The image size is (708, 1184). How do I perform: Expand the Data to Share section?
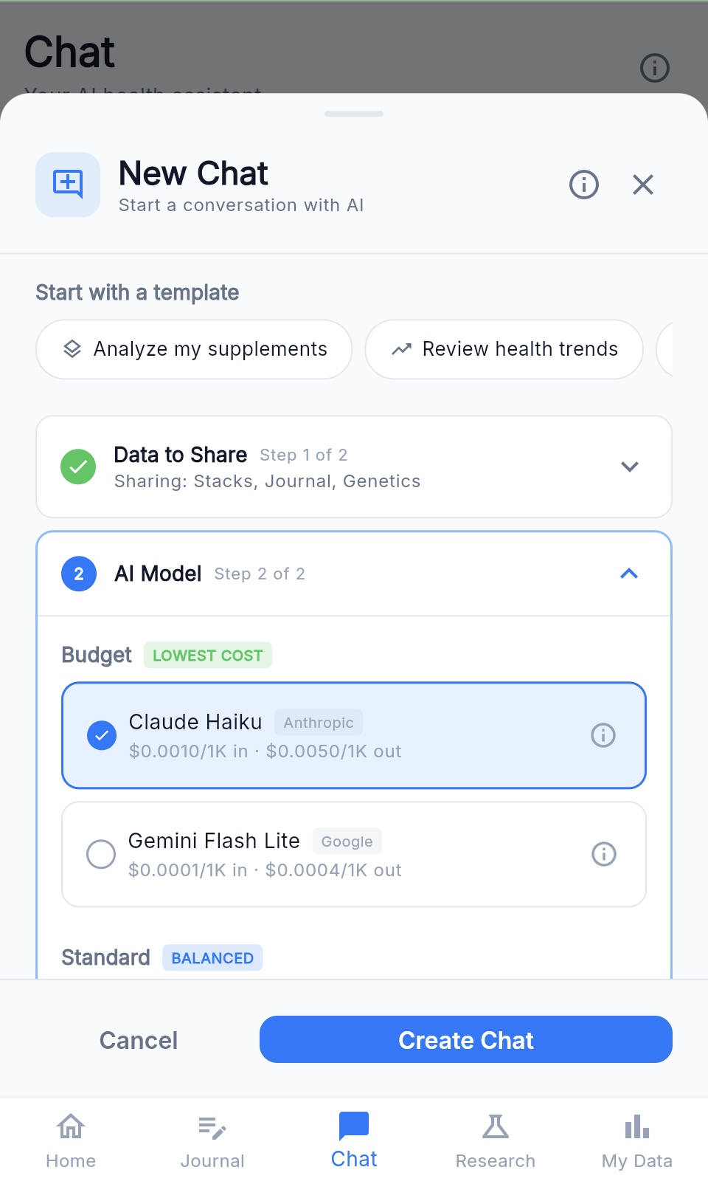click(x=629, y=467)
